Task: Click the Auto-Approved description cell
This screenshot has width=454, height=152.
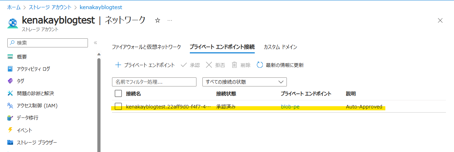Action: tap(364, 107)
